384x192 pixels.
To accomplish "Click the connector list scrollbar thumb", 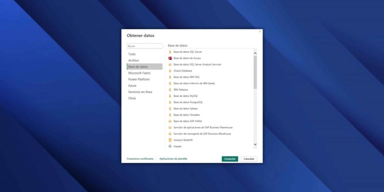I will pyautogui.click(x=255, y=72).
